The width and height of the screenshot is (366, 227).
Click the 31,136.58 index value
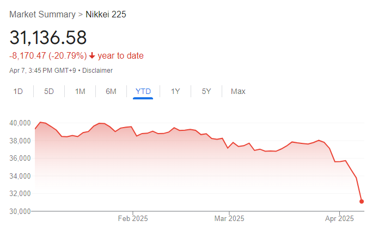[48, 37]
